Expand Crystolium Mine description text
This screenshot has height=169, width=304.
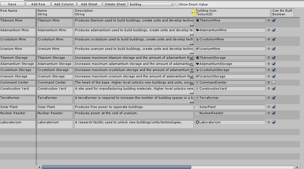[x=192, y=44]
